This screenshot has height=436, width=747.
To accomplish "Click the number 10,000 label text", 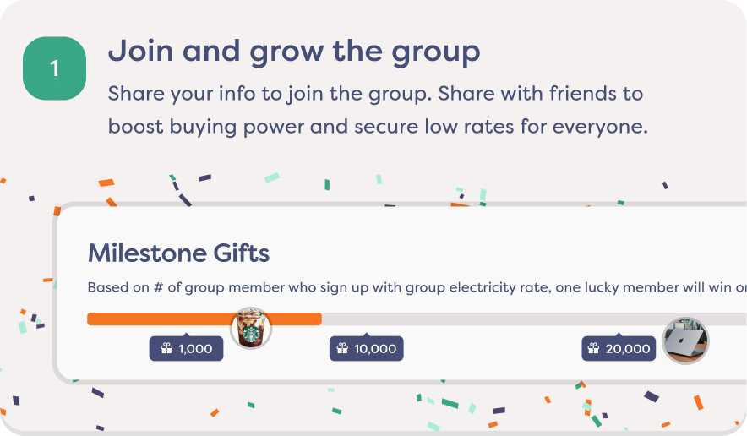I will coord(375,348).
